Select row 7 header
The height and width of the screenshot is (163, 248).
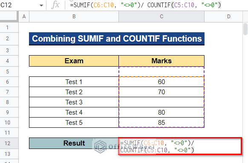point(9,92)
